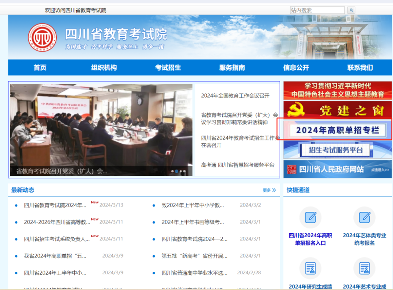Open the 信息公开 navigation menu
This screenshot has height=290, width=393.
(296, 68)
